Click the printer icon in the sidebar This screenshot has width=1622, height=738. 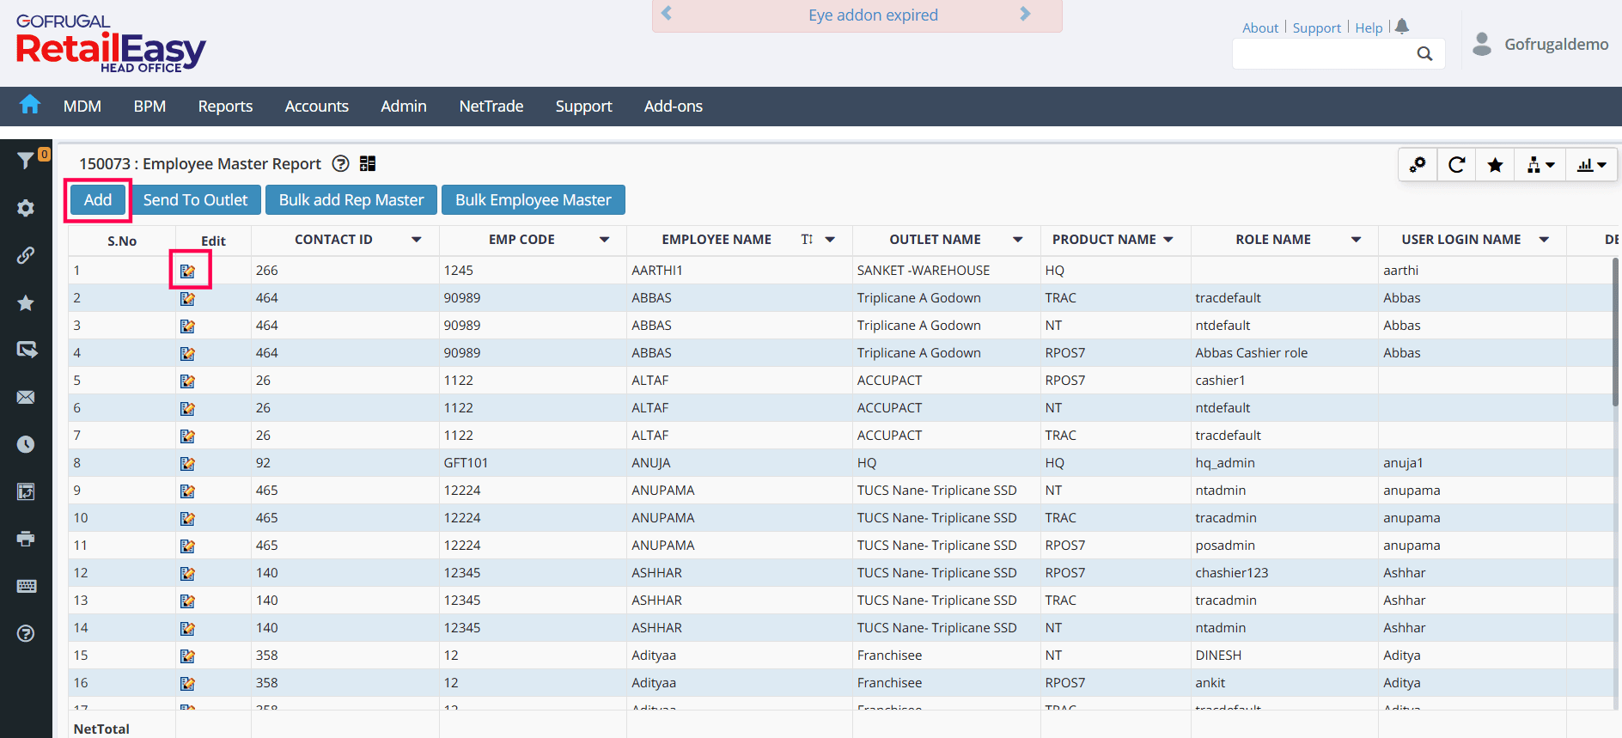coord(26,539)
